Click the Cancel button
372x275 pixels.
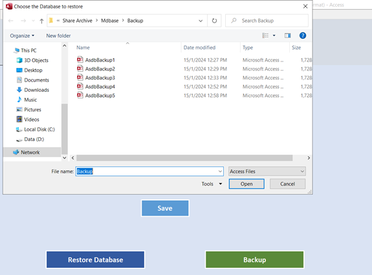tap(287, 184)
